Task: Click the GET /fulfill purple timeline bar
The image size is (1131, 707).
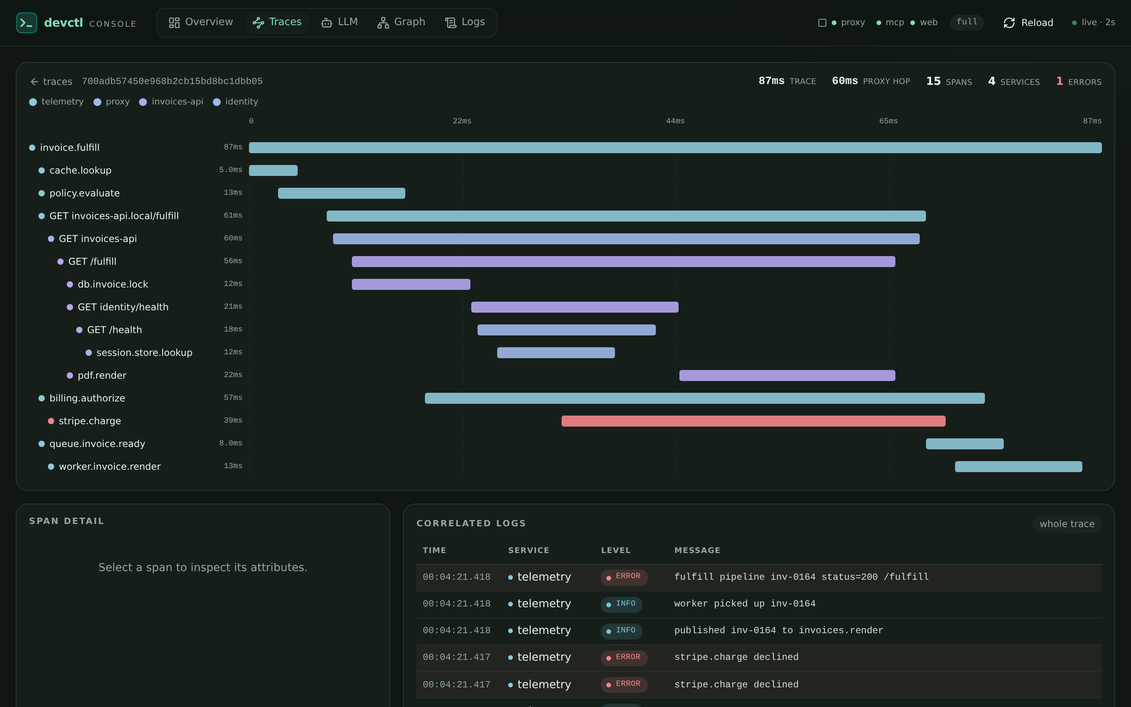Action: pyautogui.click(x=624, y=261)
